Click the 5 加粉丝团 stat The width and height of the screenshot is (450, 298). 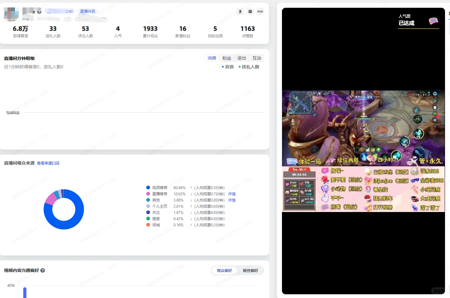[215, 31]
